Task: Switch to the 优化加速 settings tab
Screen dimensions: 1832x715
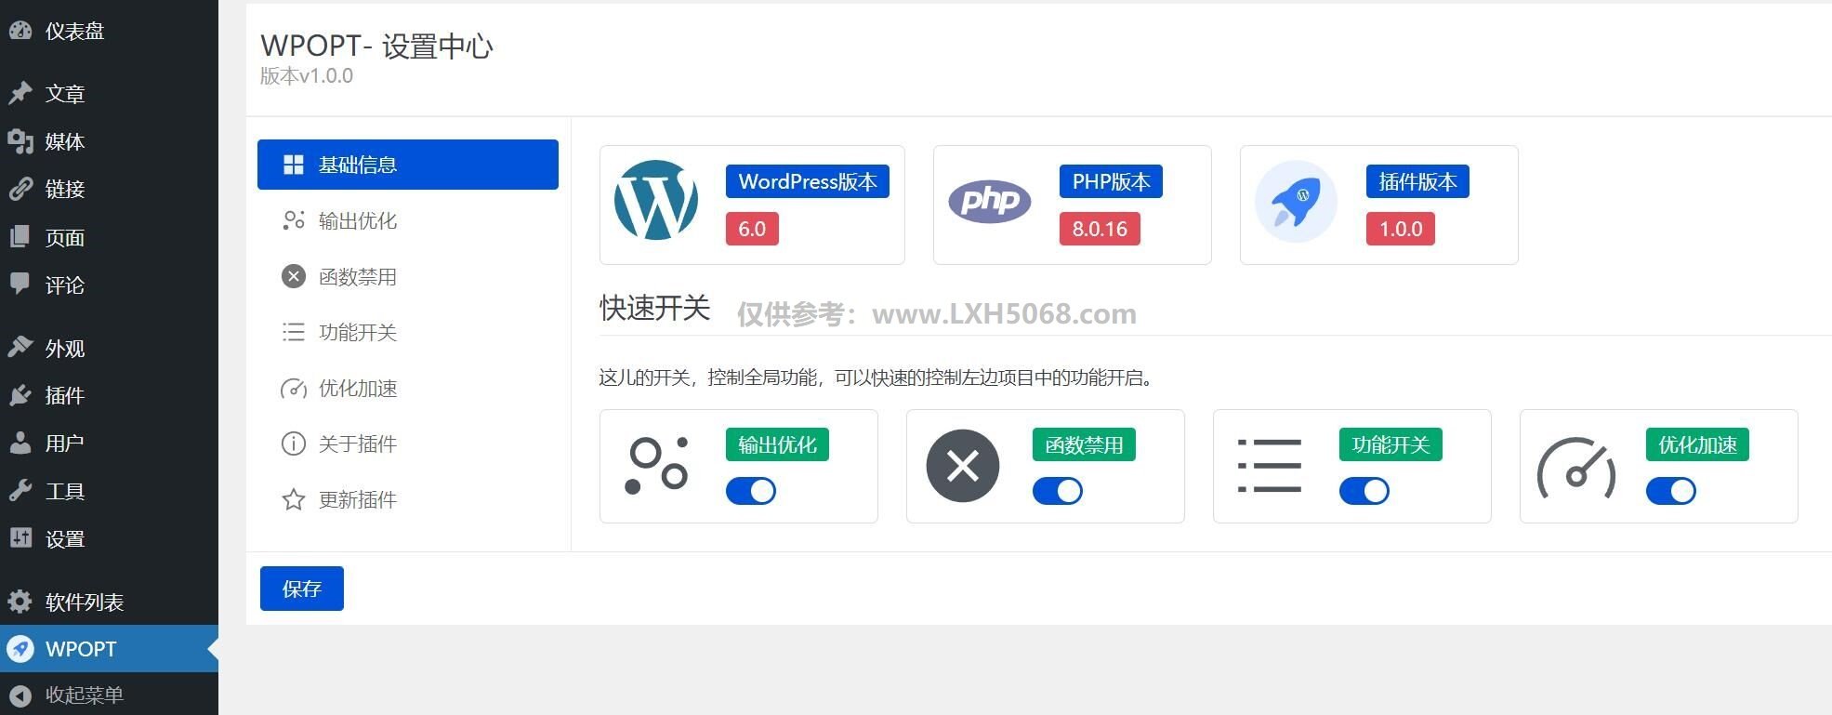Action: click(408, 388)
